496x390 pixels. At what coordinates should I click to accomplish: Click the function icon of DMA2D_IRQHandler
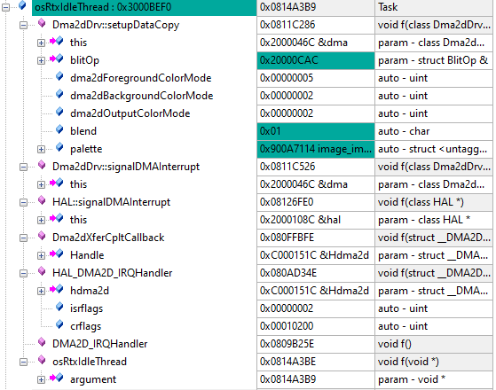coord(42,342)
